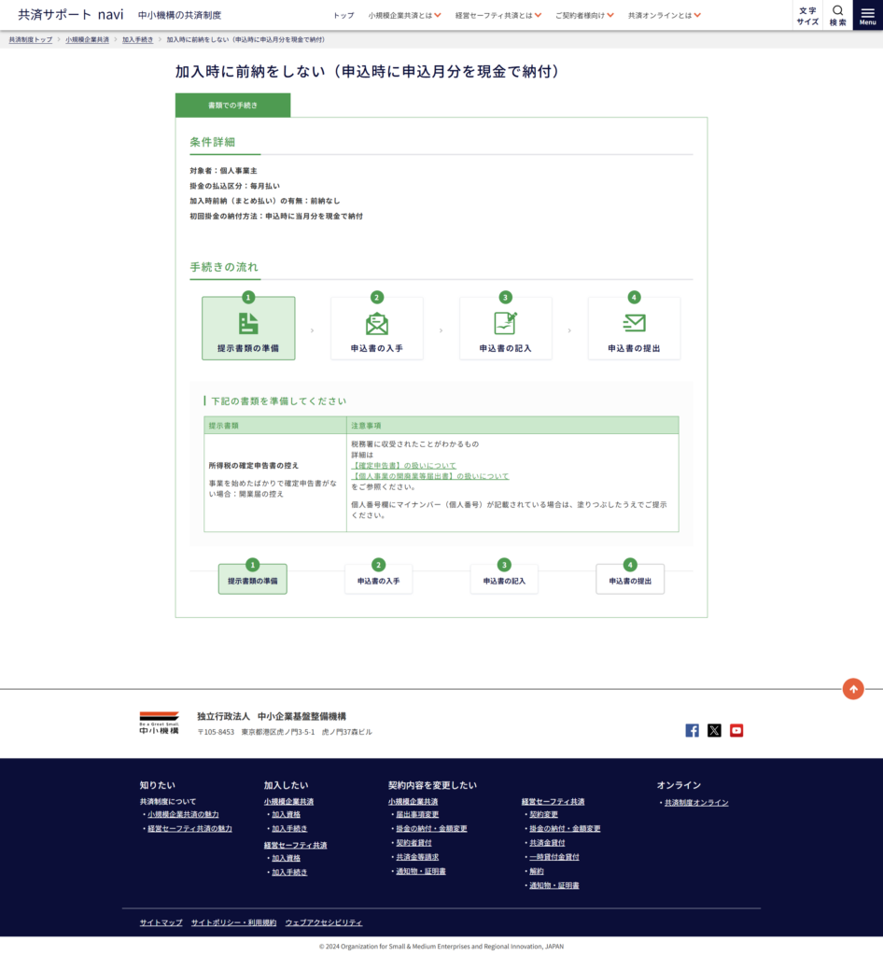Click bottom step 4 申込書の提出 button
The width and height of the screenshot is (883, 956).
pyautogui.click(x=630, y=579)
